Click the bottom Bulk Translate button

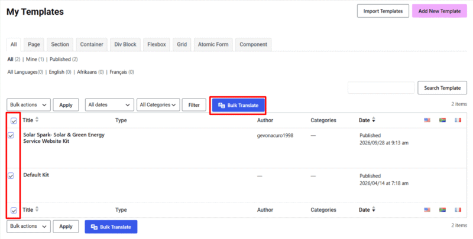click(111, 227)
